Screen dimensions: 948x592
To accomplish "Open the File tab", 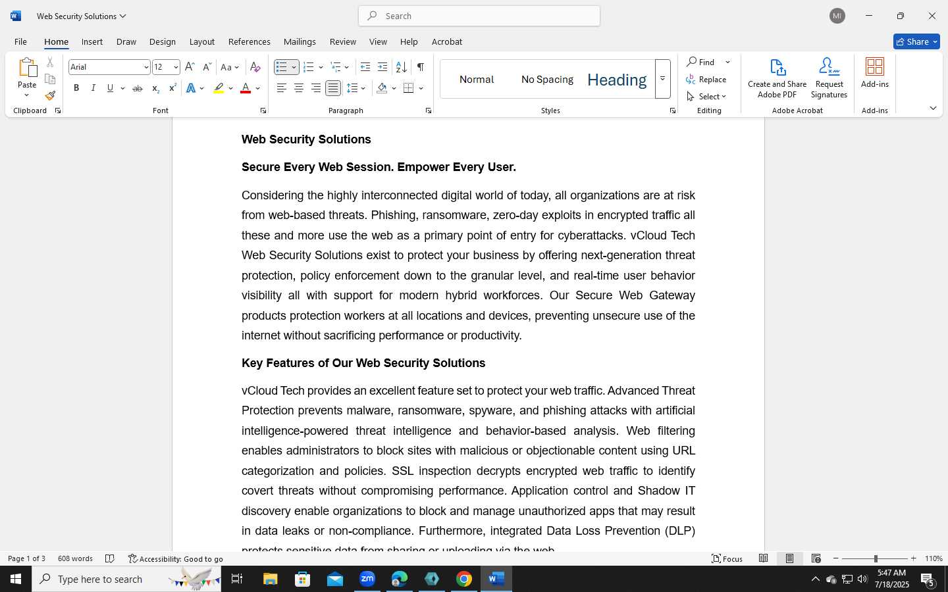I will [20, 41].
